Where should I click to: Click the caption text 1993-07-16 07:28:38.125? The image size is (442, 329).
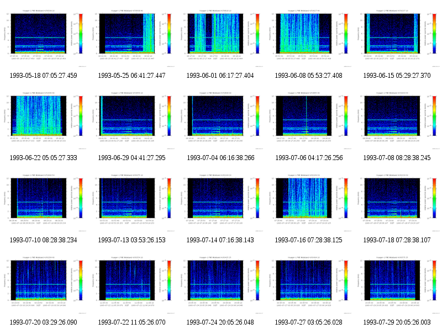tap(308, 240)
